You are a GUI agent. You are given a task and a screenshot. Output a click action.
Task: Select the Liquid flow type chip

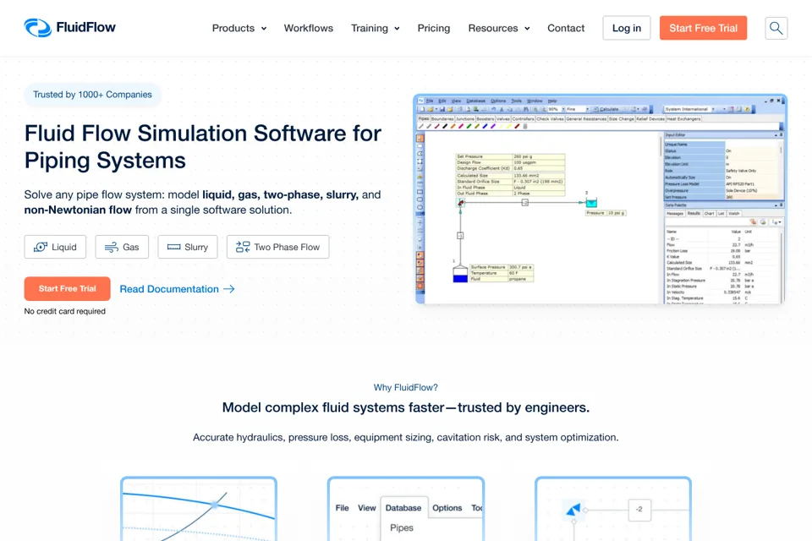click(x=55, y=247)
